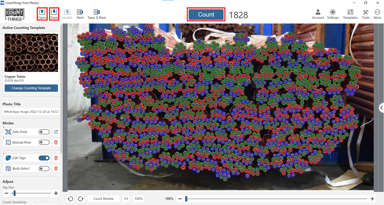The height and width of the screenshot is (205, 384).
Task: Turn off the Edit Tags toggle
Action: pyautogui.click(x=44, y=158)
